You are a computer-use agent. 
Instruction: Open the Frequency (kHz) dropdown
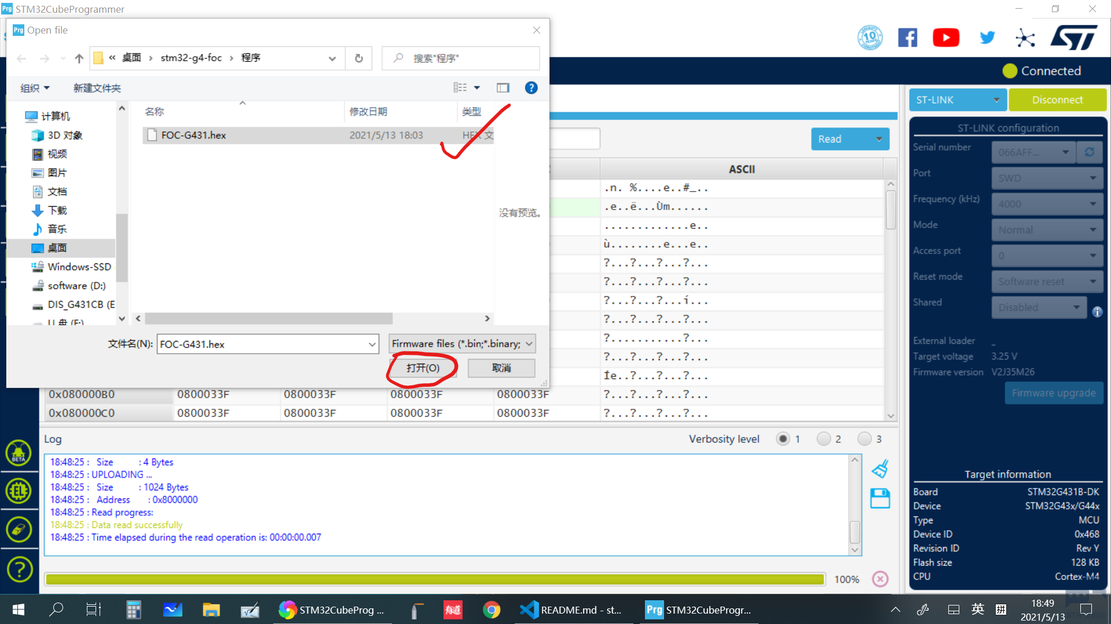1047,204
